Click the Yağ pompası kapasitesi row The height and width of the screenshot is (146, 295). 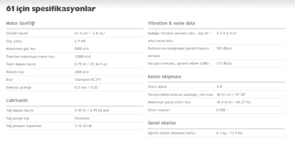(74, 126)
